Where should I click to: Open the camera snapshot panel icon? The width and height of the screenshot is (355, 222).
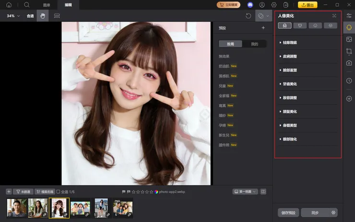tap(349, 63)
